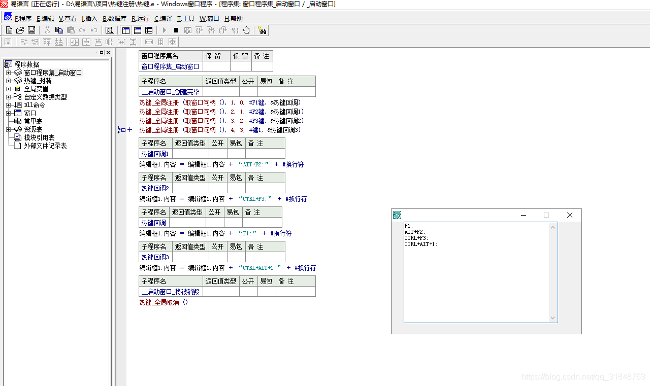Click the first step-debug braces icon

point(199,30)
